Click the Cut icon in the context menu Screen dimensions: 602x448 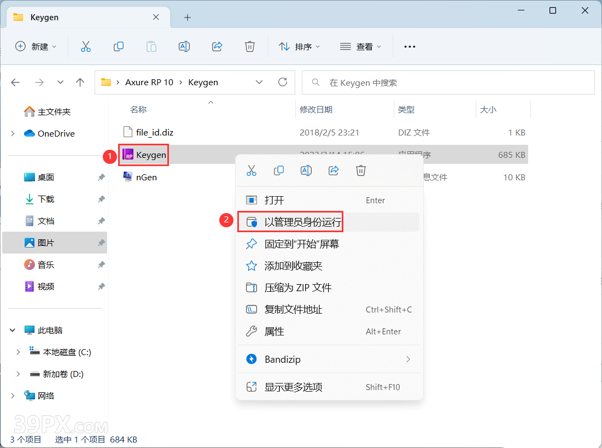pos(251,170)
